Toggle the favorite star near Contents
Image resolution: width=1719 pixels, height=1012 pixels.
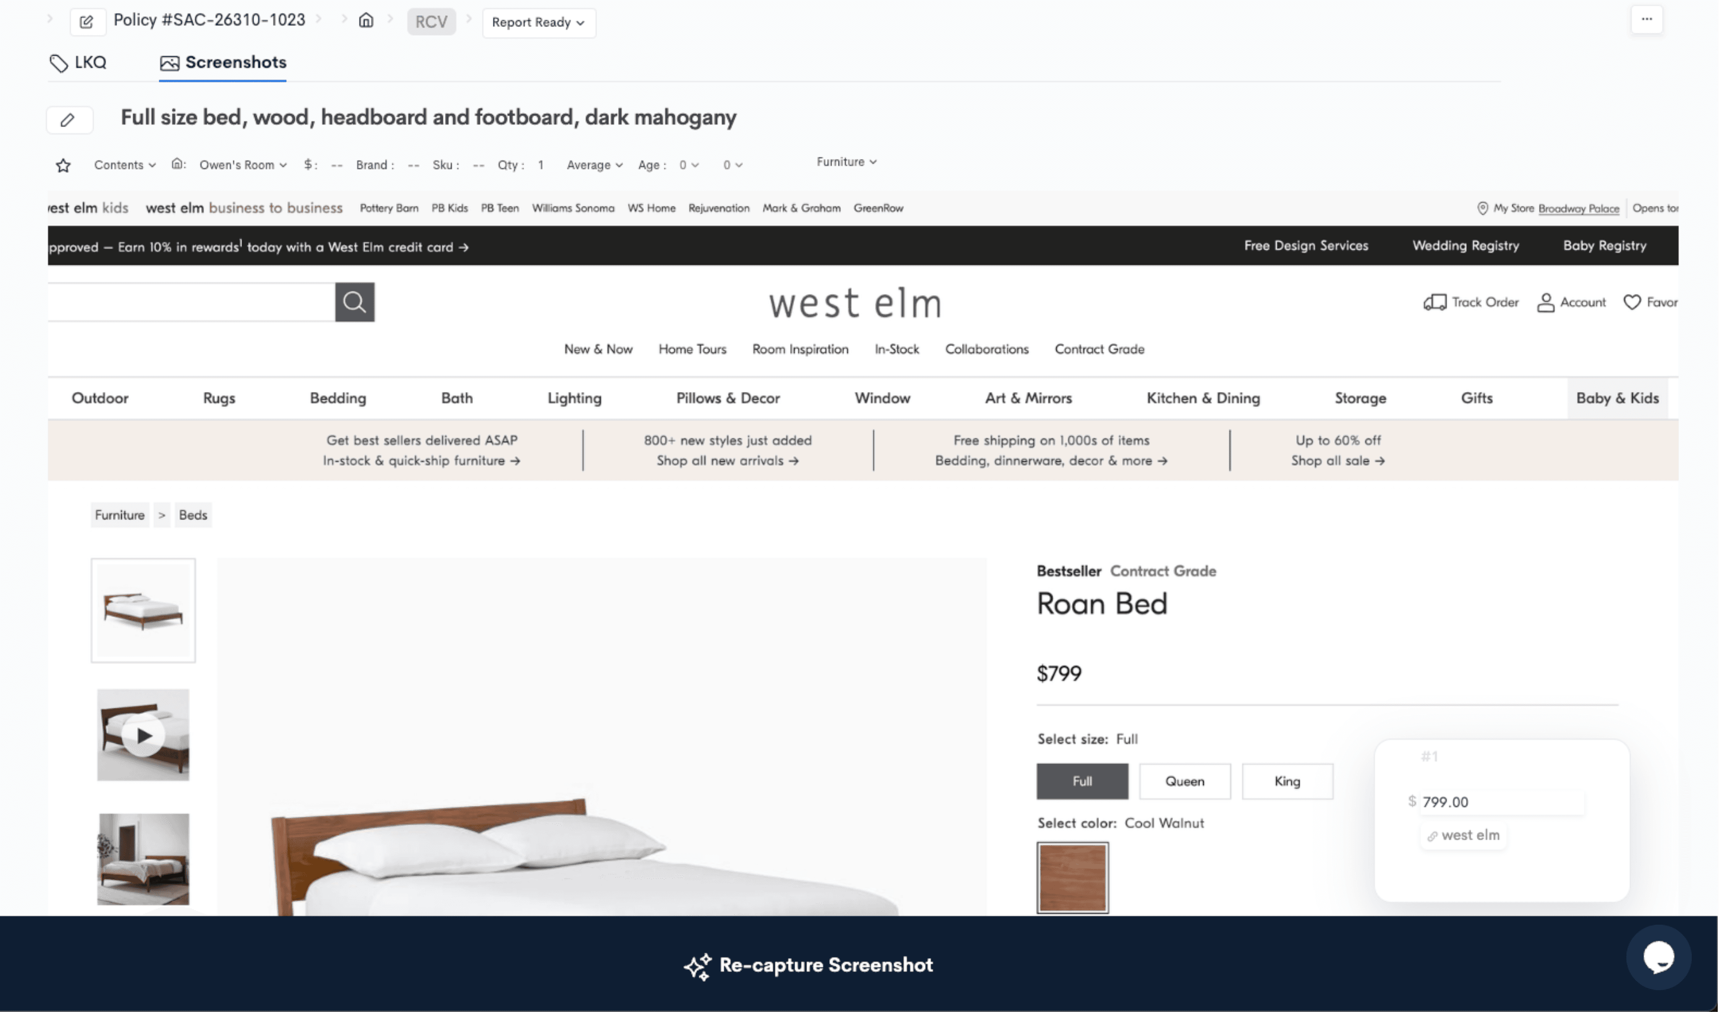pyautogui.click(x=63, y=165)
